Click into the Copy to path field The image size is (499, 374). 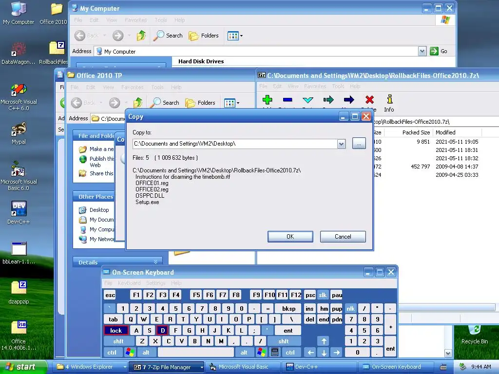tap(235, 144)
